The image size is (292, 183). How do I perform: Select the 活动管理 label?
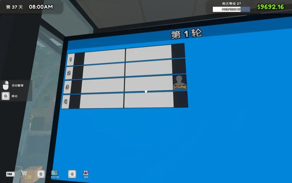point(18,85)
